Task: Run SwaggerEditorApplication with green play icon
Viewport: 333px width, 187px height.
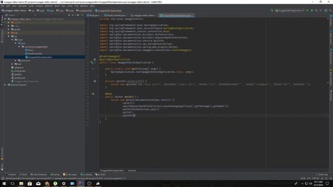Action: coord(308,10)
